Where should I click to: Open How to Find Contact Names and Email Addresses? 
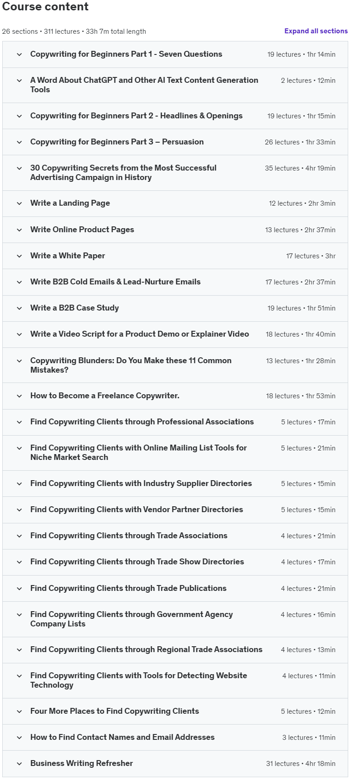coord(175,738)
